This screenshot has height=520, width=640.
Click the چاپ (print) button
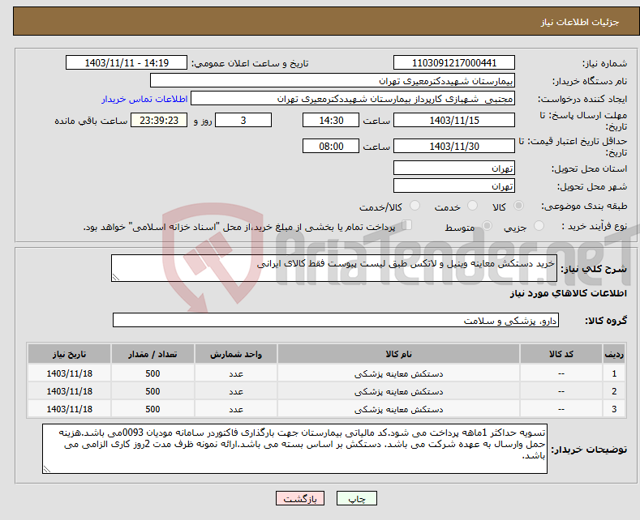click(x=356, y=498)
